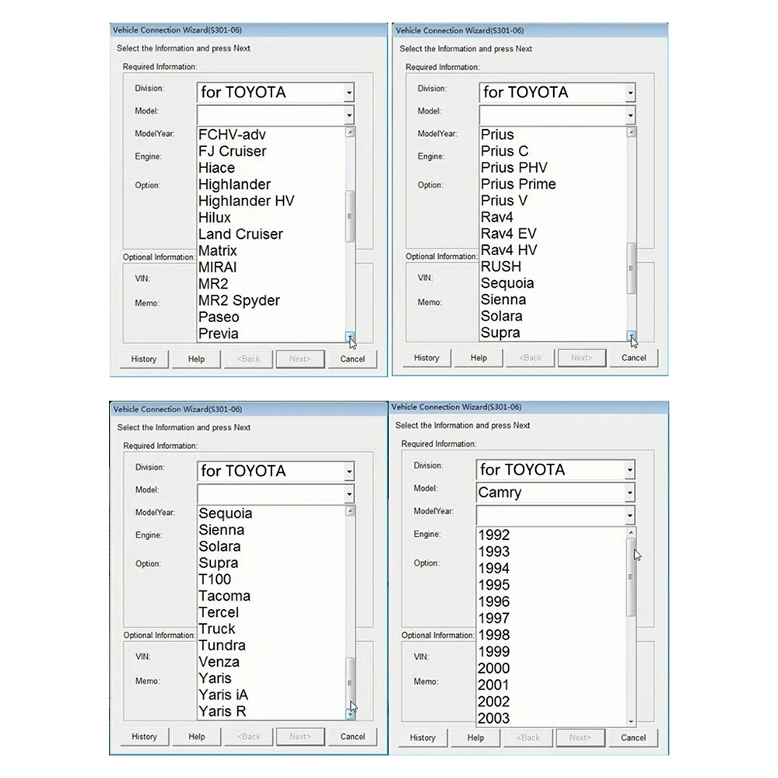Open Division dropdown in the window listing FCHV-adv
Screen dimensions: 778x778
point(349,93)
